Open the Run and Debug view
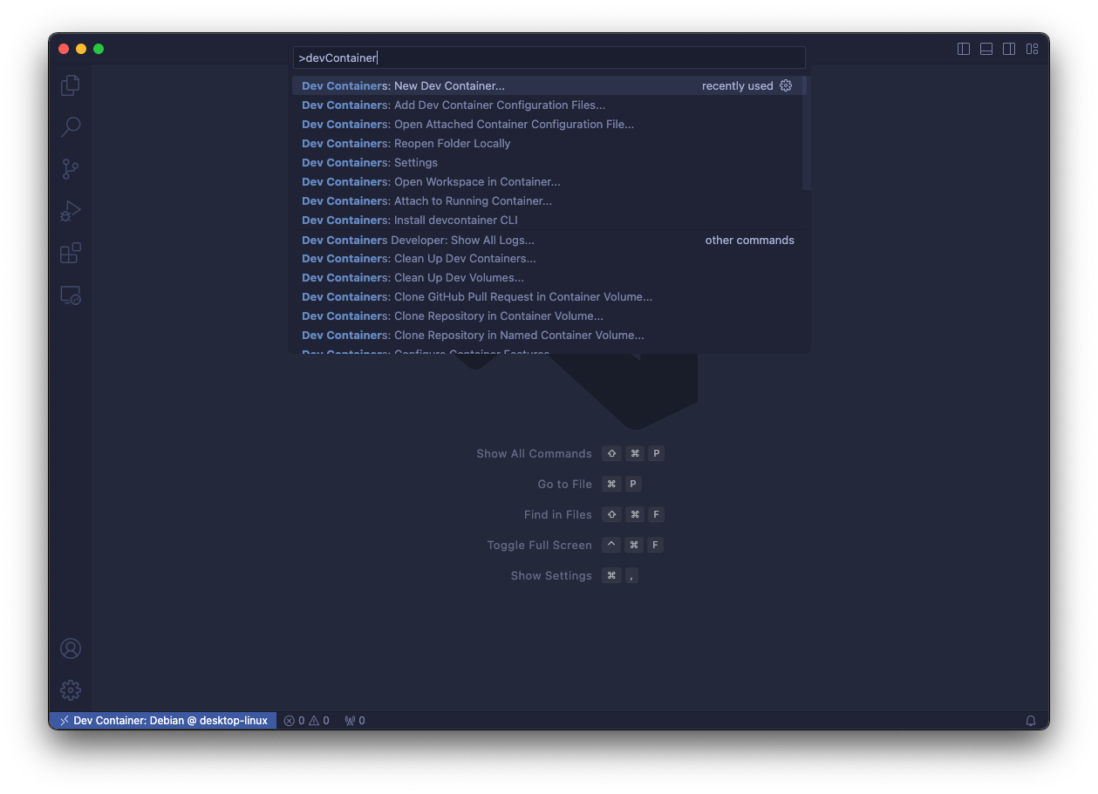This screenshot has width=1098, height=794. pyautogui.click(x=71, y=211)
